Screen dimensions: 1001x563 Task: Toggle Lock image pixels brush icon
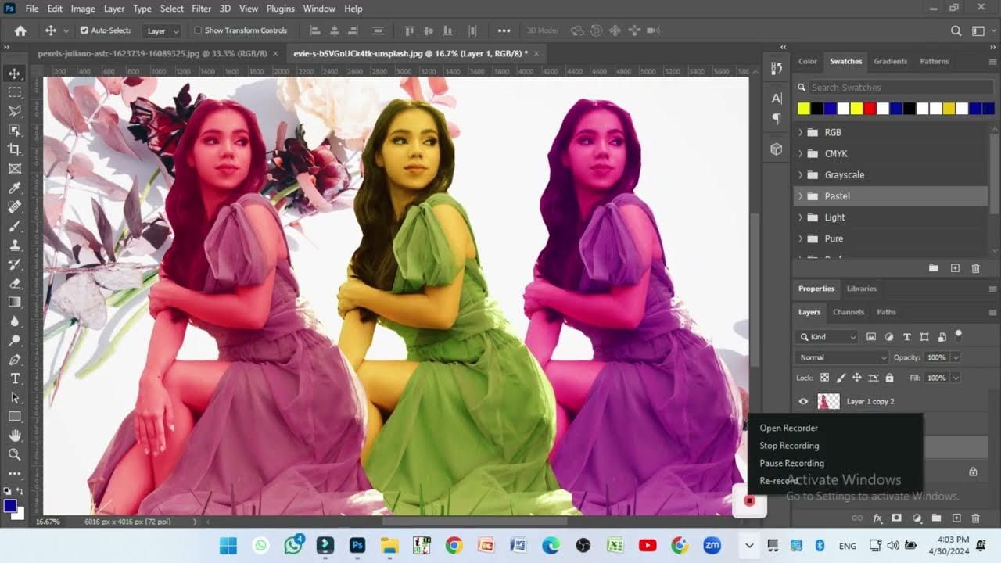(841, 378)
